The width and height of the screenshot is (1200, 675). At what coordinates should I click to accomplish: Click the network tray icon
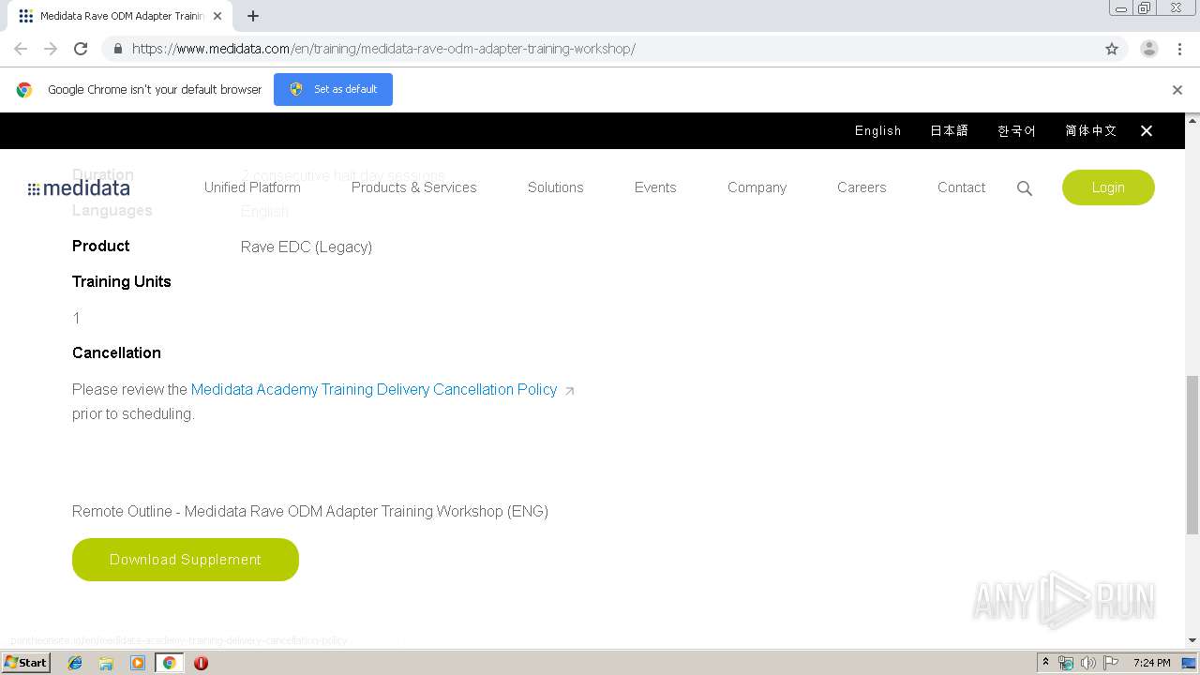1066,663
